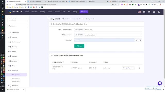Bookmark this page with star icon
The width and height of the screenshot is (165, 92).
(x=118, y=5)
